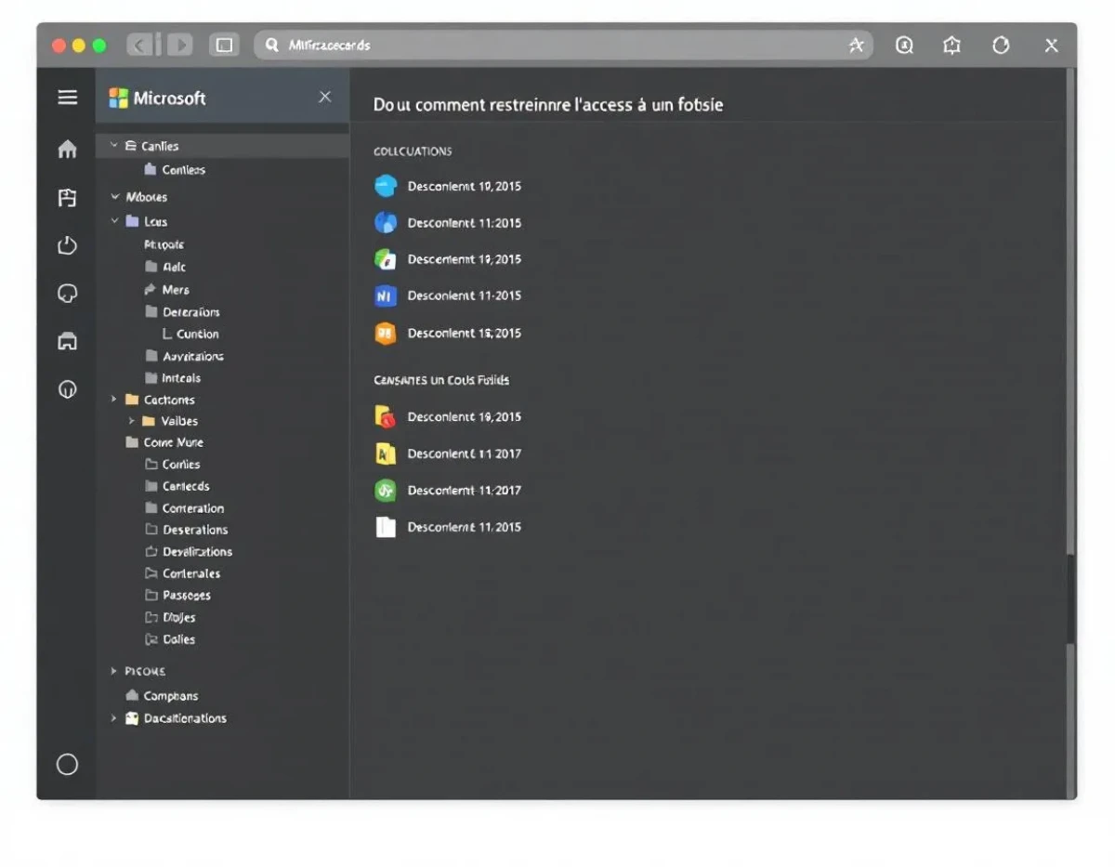1115x867 pixels.
Task: Go back with the left arrow button
Action: [140, 45]
